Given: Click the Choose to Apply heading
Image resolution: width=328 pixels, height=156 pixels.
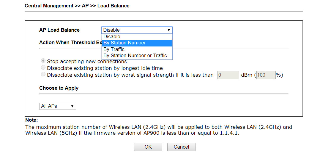Looking at the screenshot, I should pyautogui.click(x=59, y=88).
